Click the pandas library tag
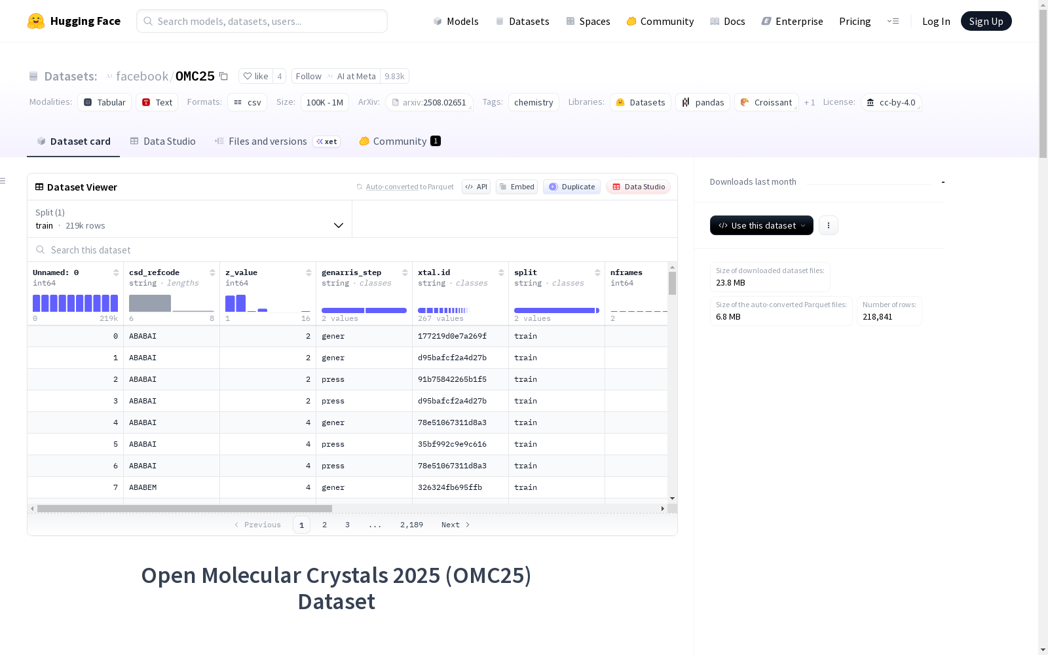 pyautogui.click(x=703, y=102)
